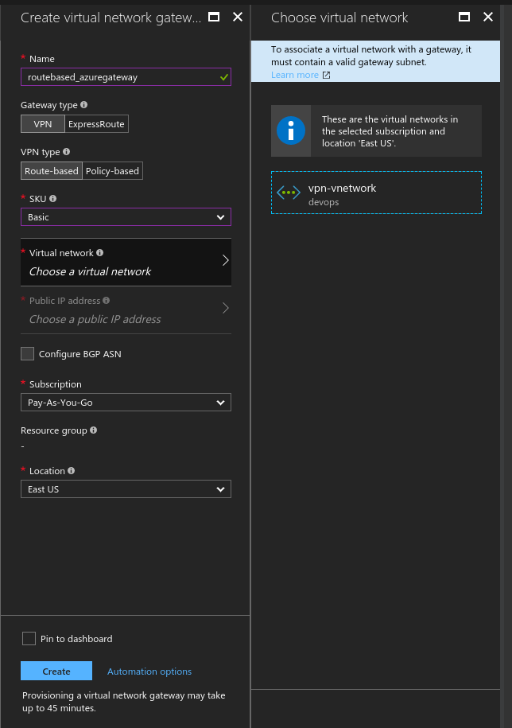This screenshot has height=728, width=512.
Task: Click the Choose virtual network blade title
Action: [x=339, y=18]
